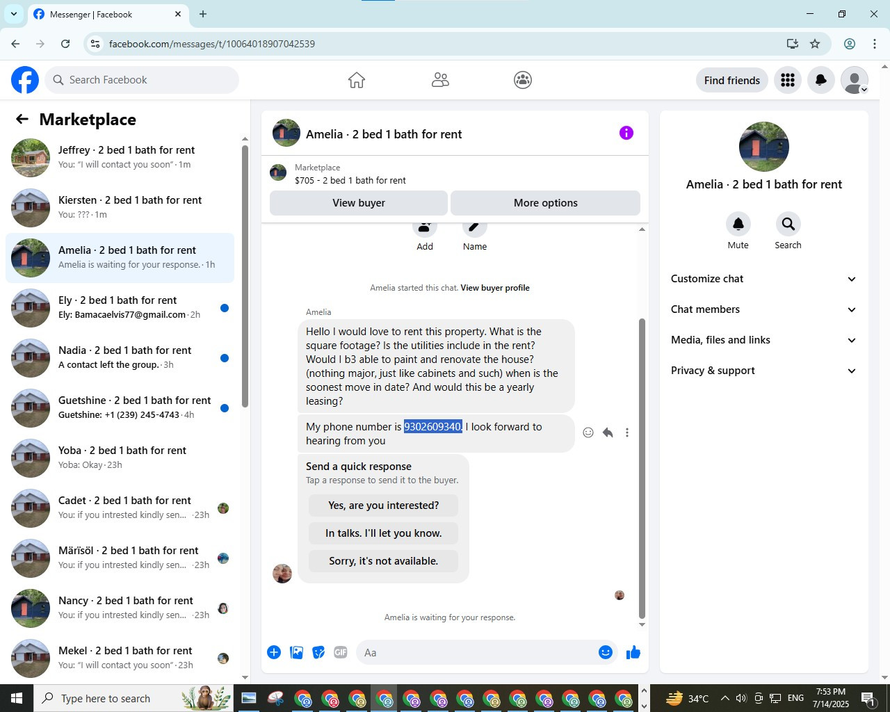This screenshot has height=712, width=890.
Task: Search within the conversation
Action: [788, 224]
